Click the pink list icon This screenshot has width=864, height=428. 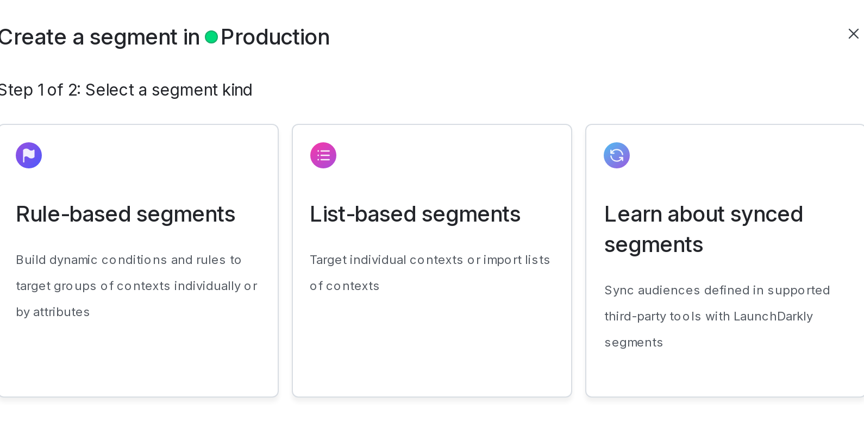point(323,155)
